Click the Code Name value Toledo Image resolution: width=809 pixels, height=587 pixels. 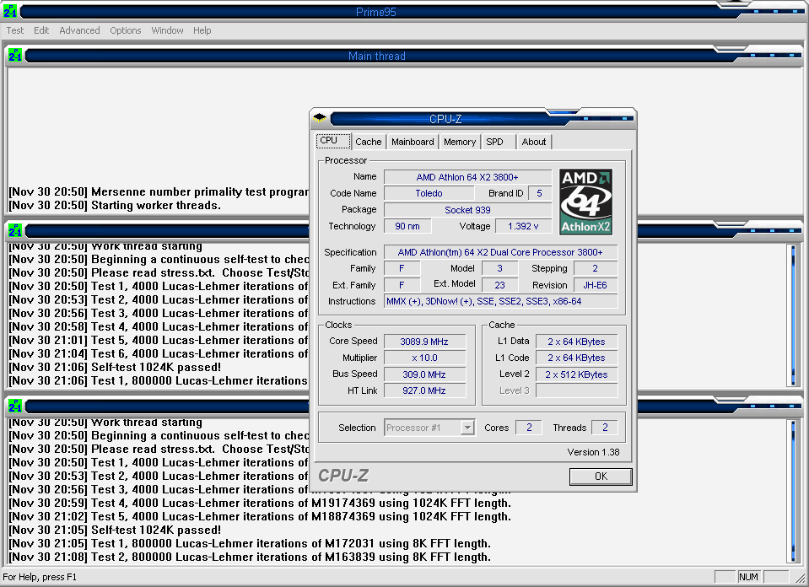point(429,193)
